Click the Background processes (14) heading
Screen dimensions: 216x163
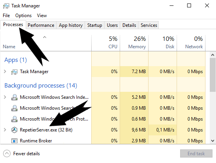coord(41,86)
